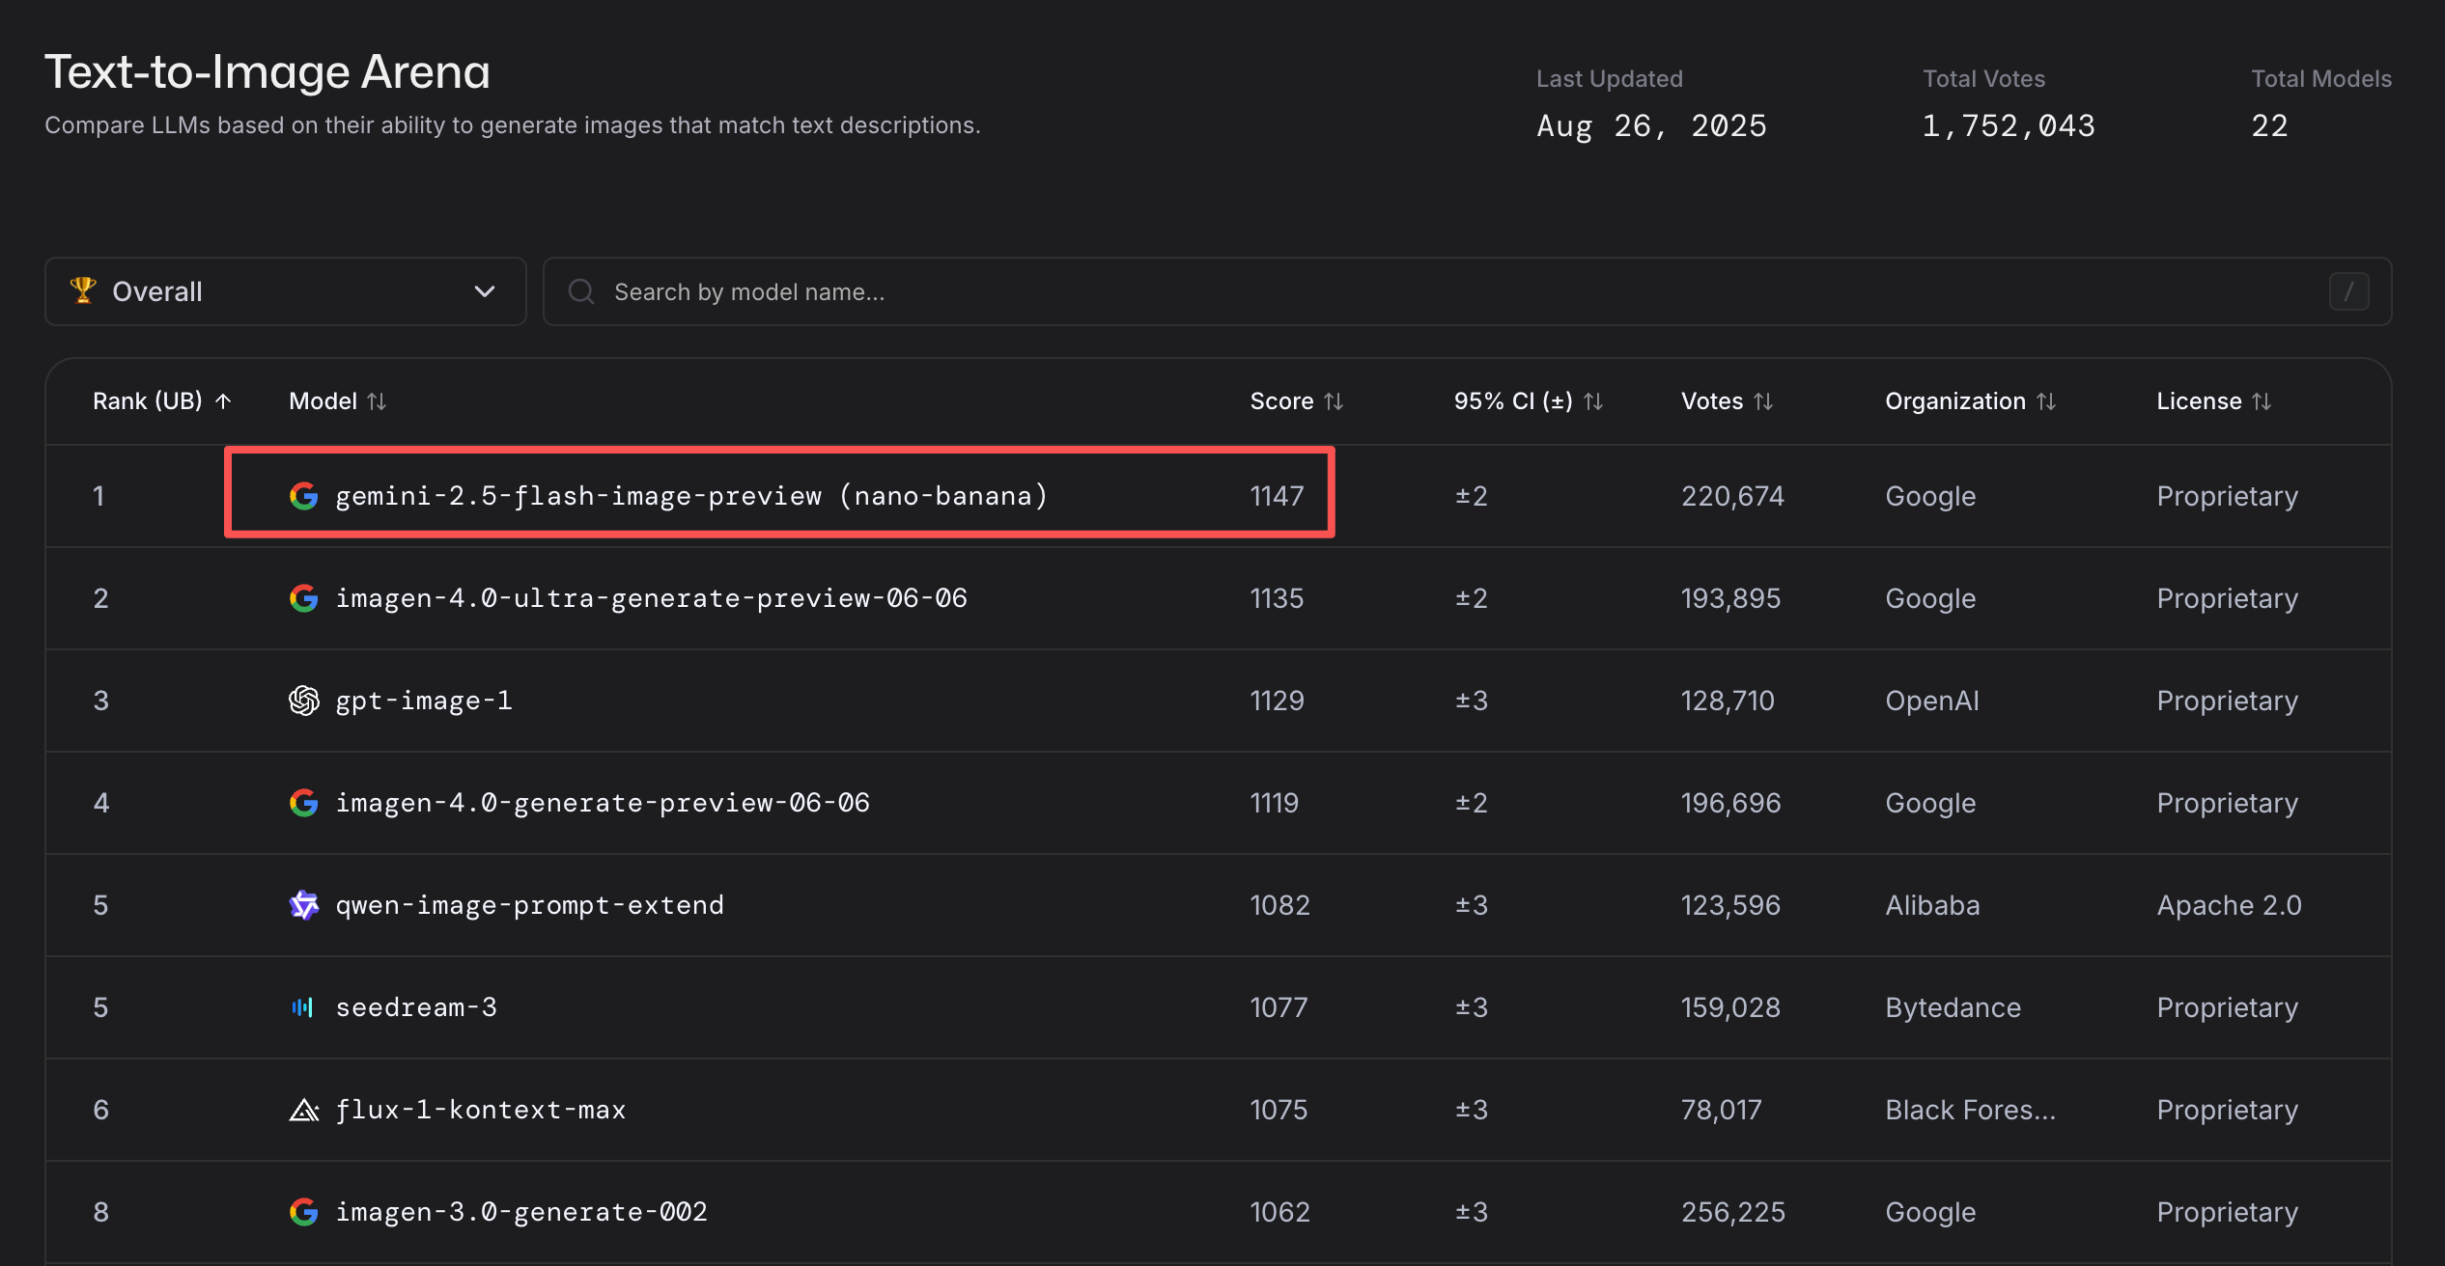Click the sort arrows next to License
This screenshot has width=2445, height=1266.
[x=2262, y=401]
